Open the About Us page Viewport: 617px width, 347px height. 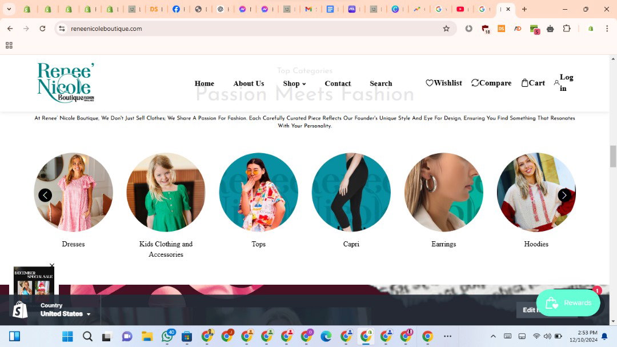249,83
